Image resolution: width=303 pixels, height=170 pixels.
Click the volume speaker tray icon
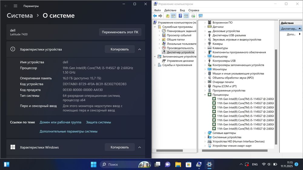[x=269, y=164]
